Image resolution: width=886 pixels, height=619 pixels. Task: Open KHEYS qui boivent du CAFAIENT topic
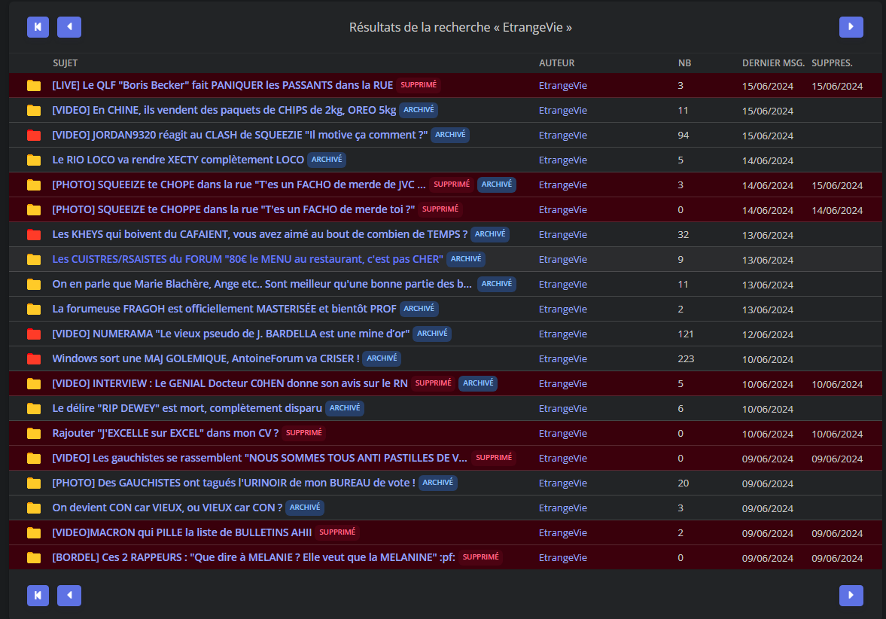(x=260, y=235)
